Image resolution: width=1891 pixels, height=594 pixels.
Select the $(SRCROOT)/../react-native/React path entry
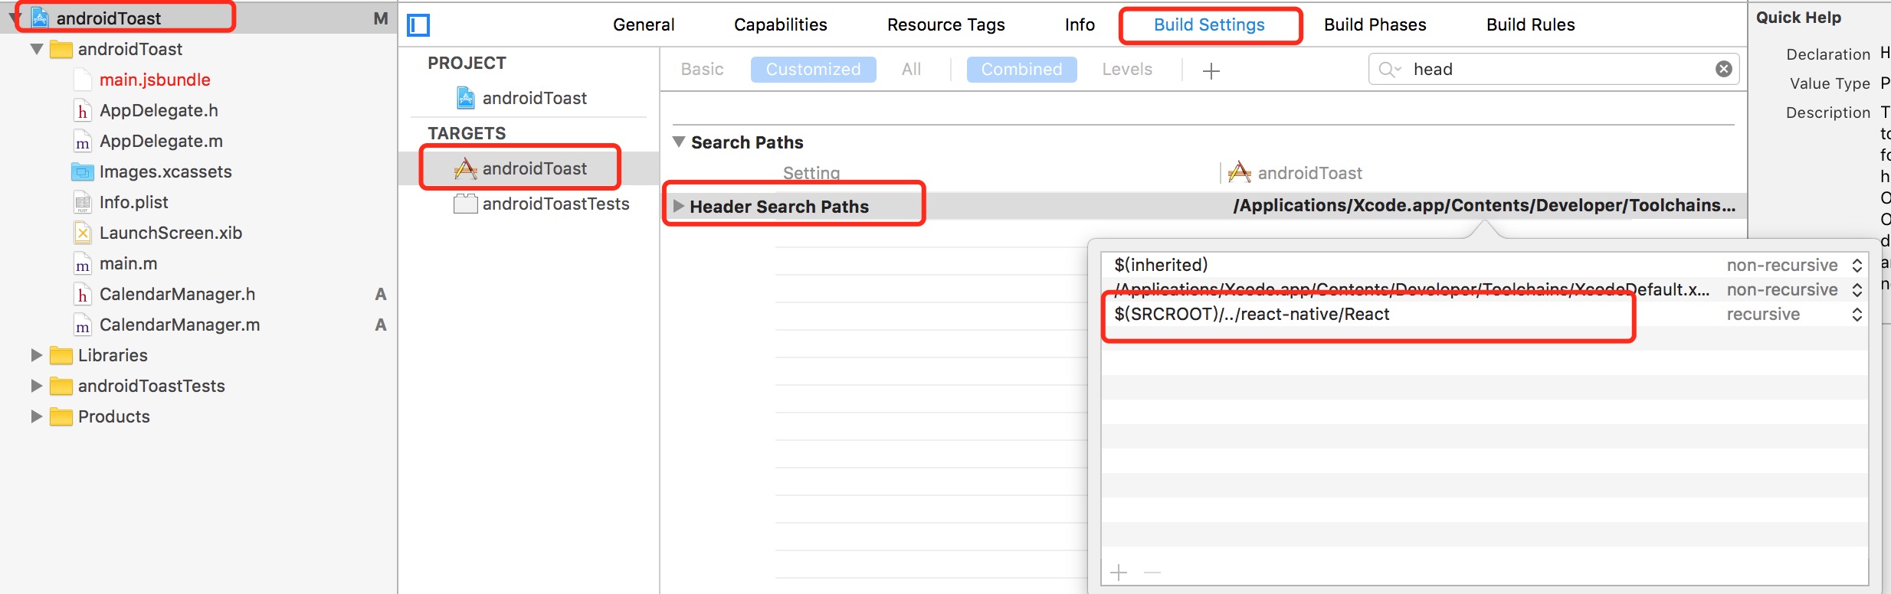1252,315
